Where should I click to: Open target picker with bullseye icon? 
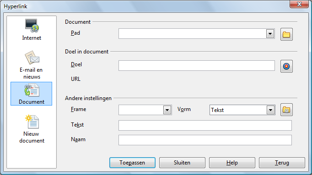click(286, 66)
